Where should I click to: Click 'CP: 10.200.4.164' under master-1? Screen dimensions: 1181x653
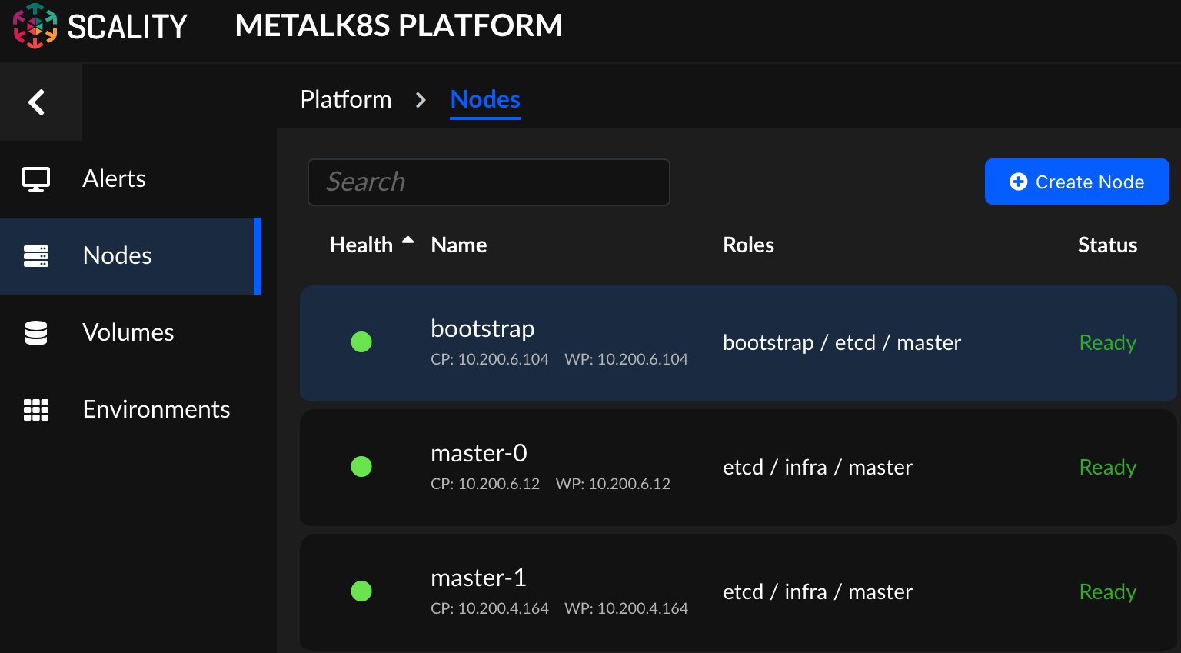tap(490, 608)
